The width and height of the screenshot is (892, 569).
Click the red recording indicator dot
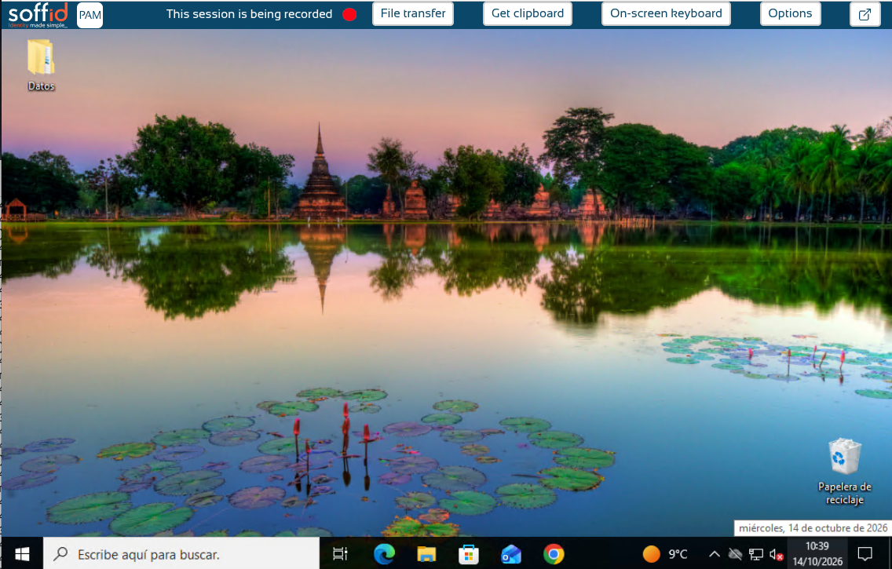(x=350, y=14)
